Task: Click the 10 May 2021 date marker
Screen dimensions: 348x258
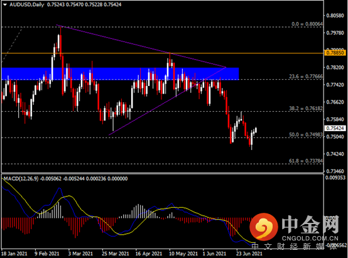Action: 183,254
